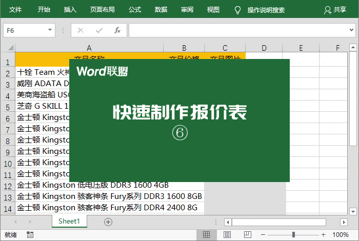Click the zoom out minus button
This screenshot has width=359, height=241.
click(263, 235)
